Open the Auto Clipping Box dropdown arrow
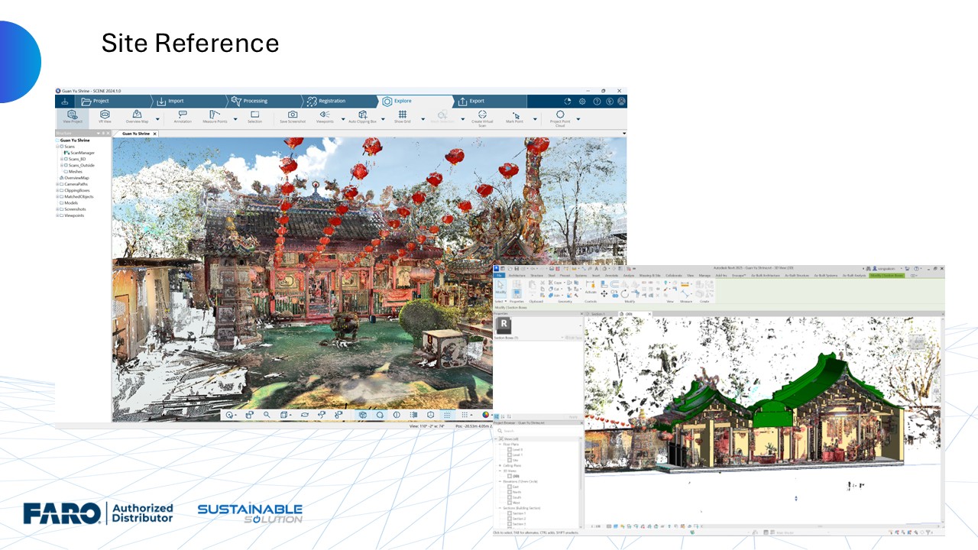 [x=384, y=119]
